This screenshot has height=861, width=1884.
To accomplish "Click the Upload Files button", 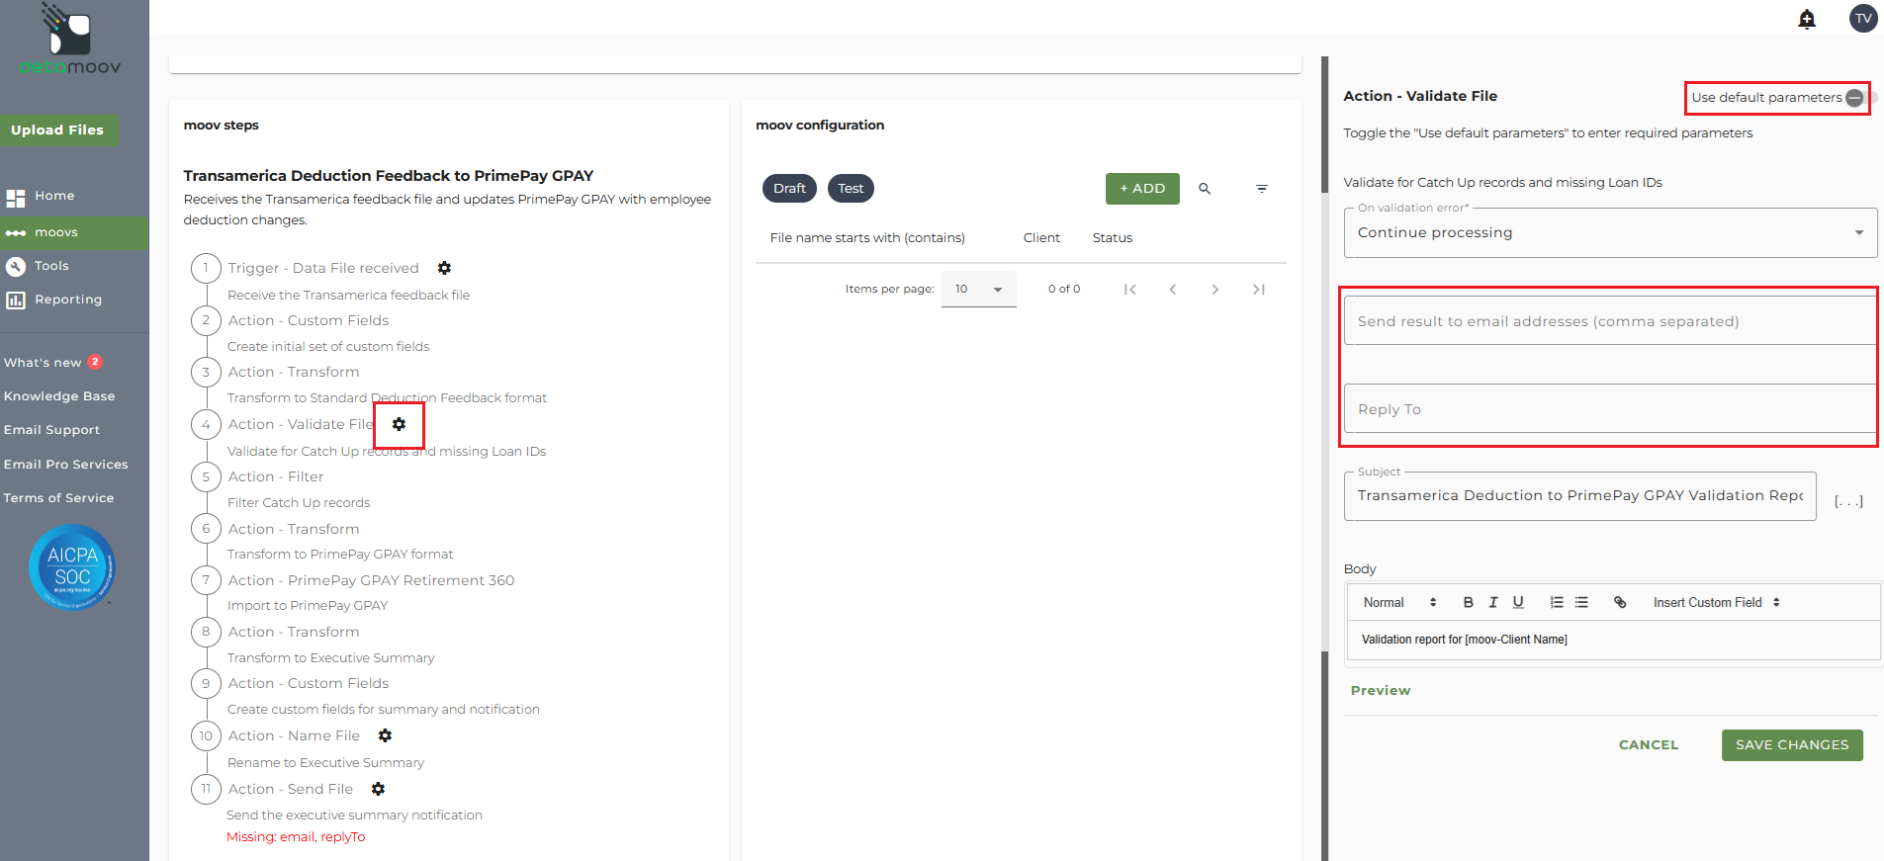I will (58, 129).
